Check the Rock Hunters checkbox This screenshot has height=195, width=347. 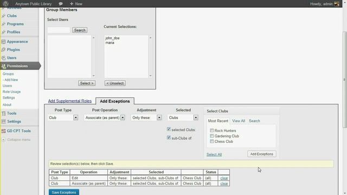[x=212, y=131]
